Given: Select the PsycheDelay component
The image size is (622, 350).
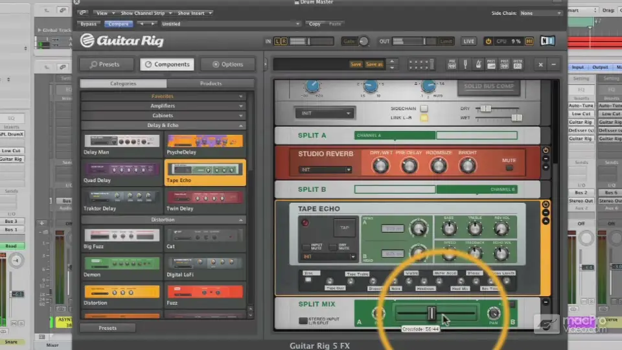Looking at the screenshot, I should [x=205, y=145].
